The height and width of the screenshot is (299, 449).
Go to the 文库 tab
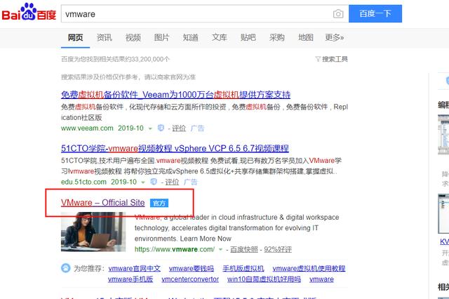[x=220, y=37]
